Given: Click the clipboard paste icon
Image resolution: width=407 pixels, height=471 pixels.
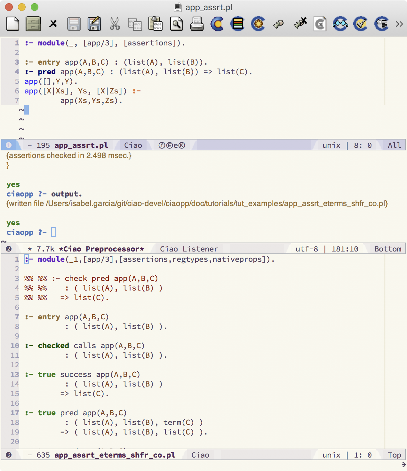Looking at the screenshot, I should point(156,24).
